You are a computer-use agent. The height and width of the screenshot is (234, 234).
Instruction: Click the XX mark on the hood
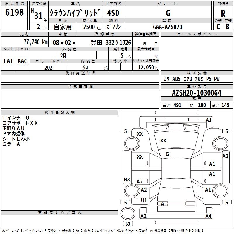point(163,140)
